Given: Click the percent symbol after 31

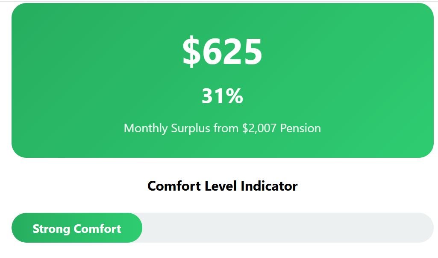Looking at the screenshot, I should (x=235, y=96).
